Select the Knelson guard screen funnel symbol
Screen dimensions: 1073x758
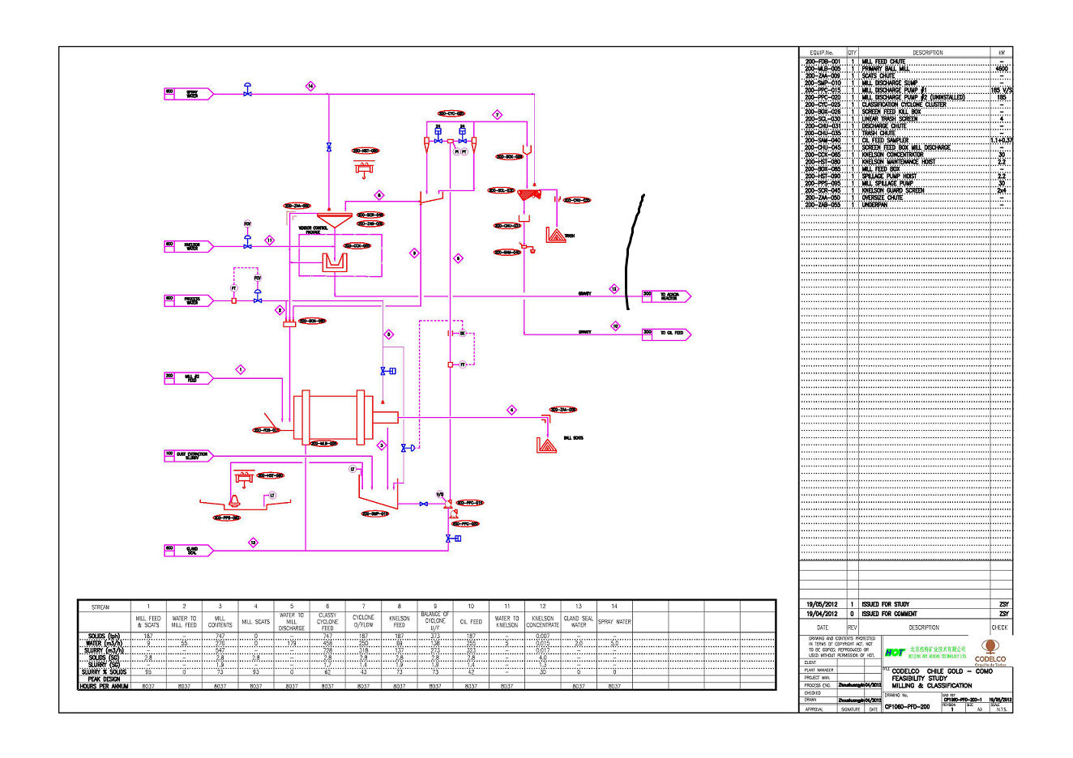(333, 221)
